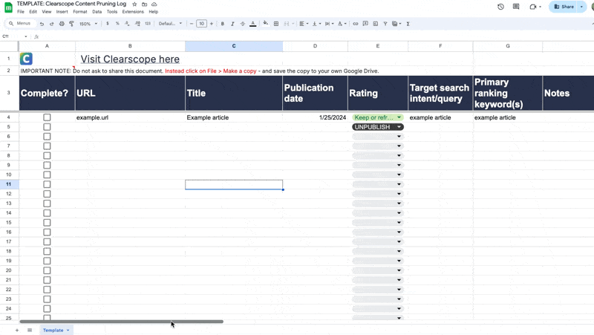This screenshot has width=594, height=335.
Task: Open the zoom level 150% dropdown
Action: coord(88,24)
